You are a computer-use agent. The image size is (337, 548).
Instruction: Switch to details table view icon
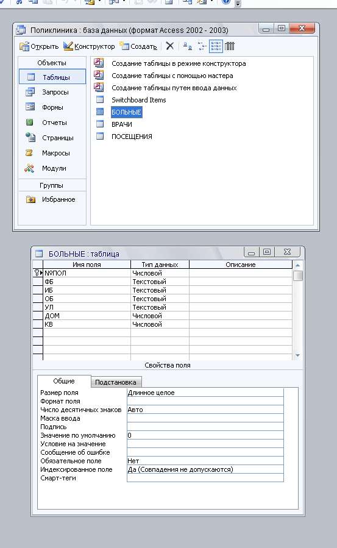pyautogui.click(x=229, y=46)
